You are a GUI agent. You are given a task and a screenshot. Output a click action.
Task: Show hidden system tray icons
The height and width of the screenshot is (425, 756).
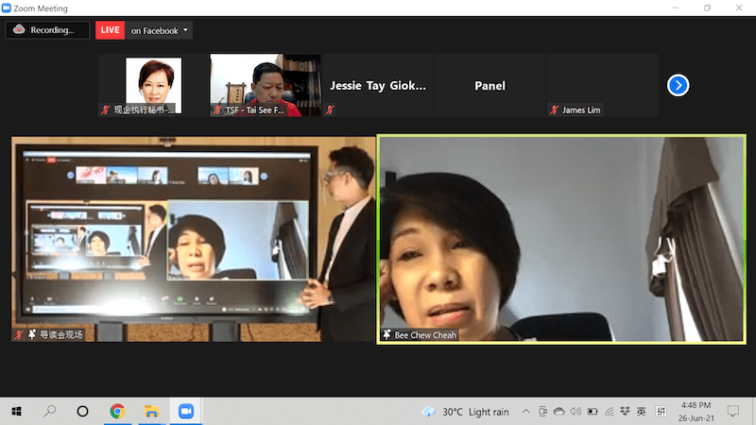click(525, 412)
